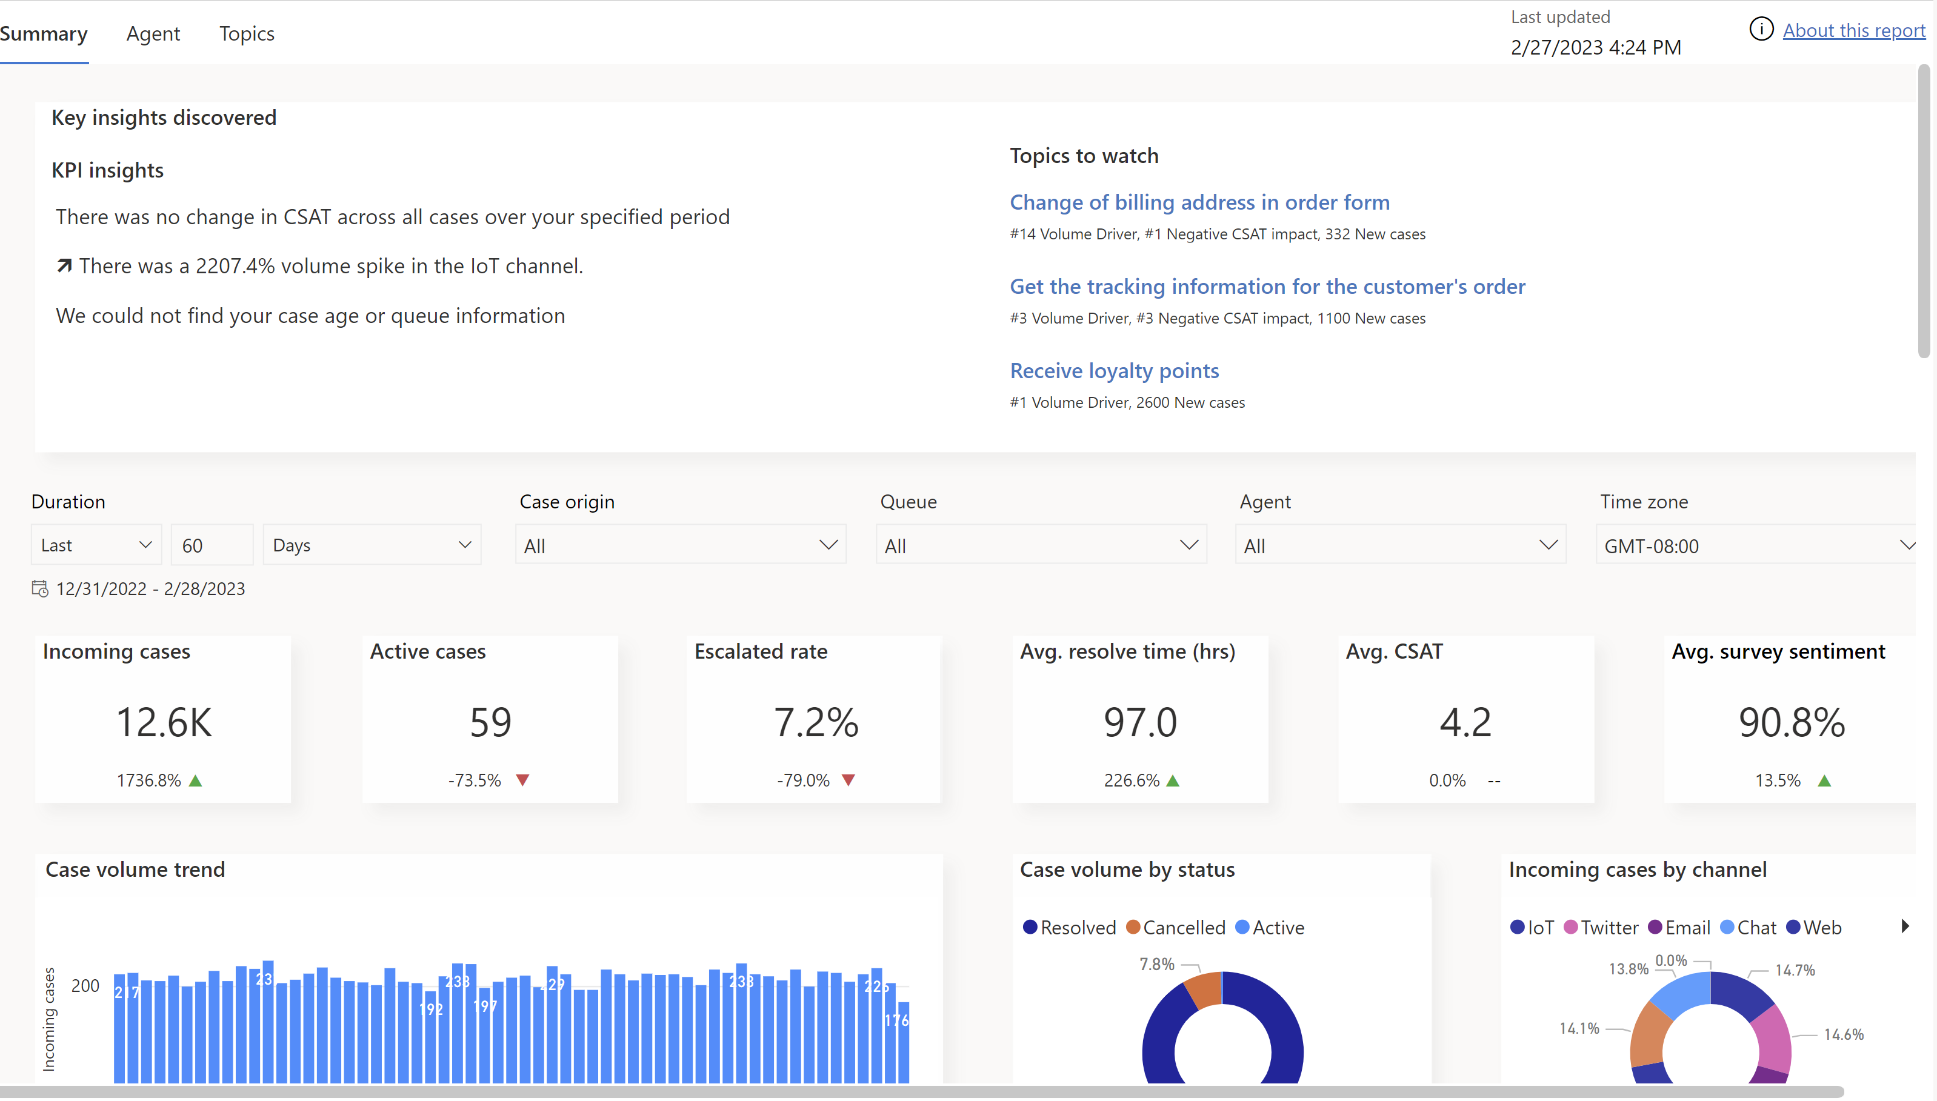Image resolution: width=1937 pixels, height=1101 pixels.
Task: Open the About this report link
Action: pos(1854,30)
